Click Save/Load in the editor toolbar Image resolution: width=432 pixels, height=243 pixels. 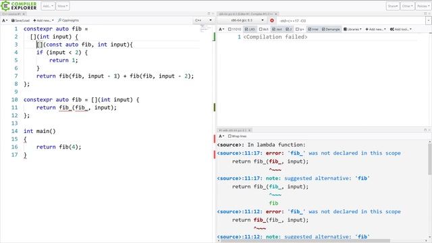(x=20, y=20)
